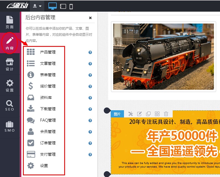
Task: Open the SEO search panel
Action: tap(10, 106)
